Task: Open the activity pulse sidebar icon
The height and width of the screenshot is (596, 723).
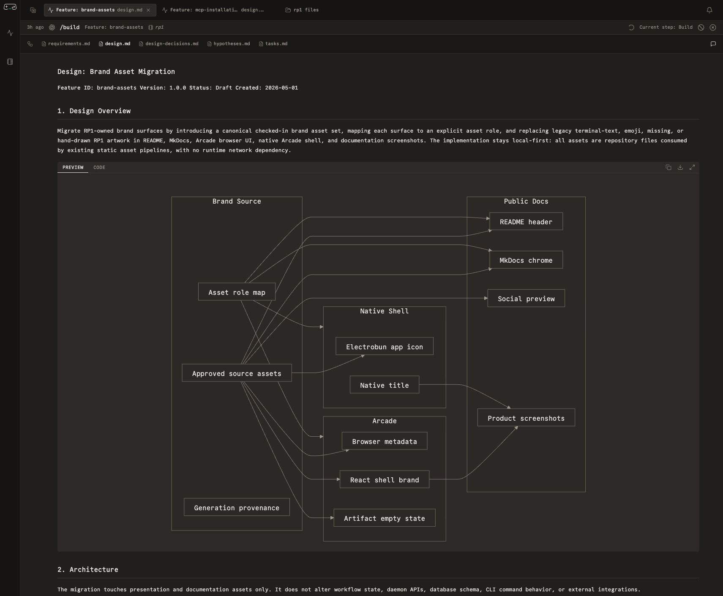Action: coord(10,33)
